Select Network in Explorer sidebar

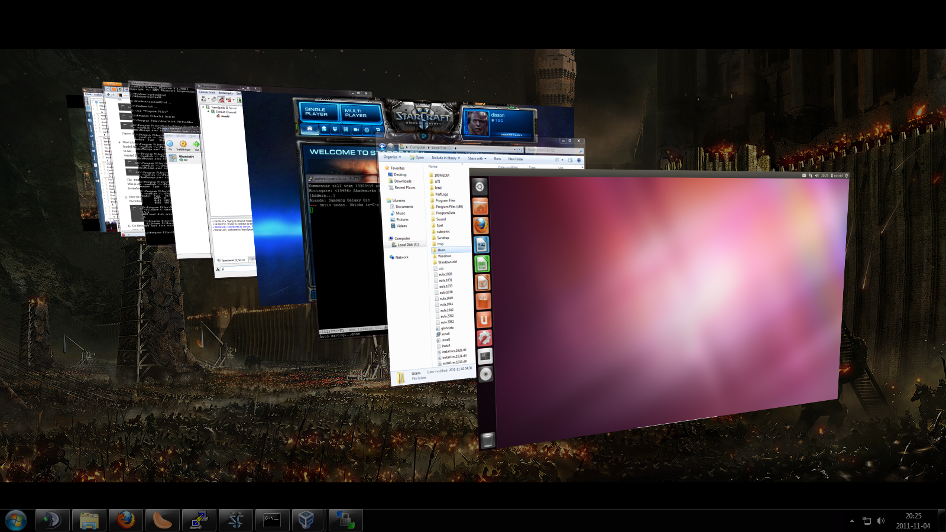[x=399, y=257]
